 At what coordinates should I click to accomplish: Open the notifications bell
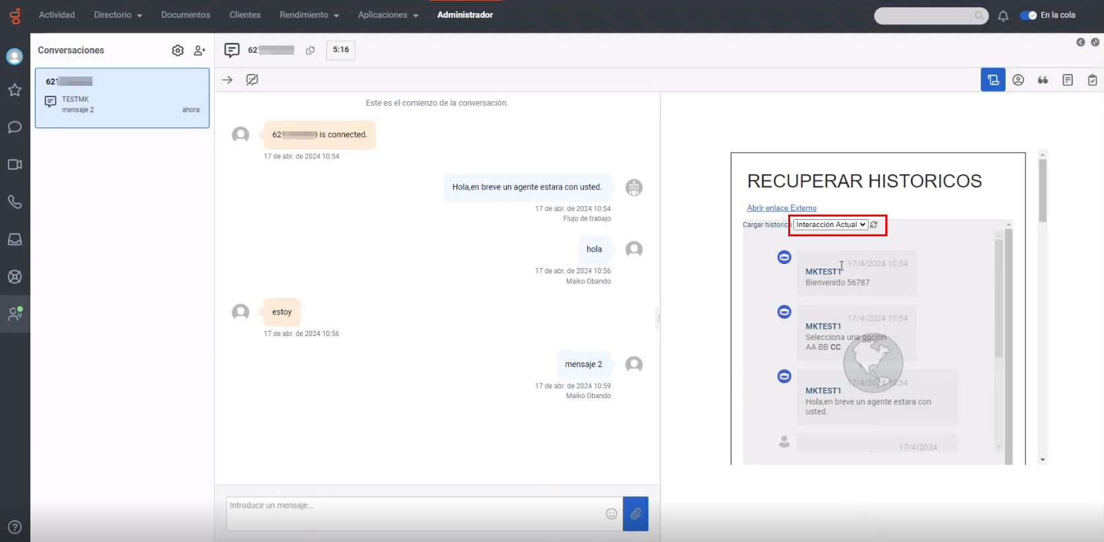coord(1003,16)
